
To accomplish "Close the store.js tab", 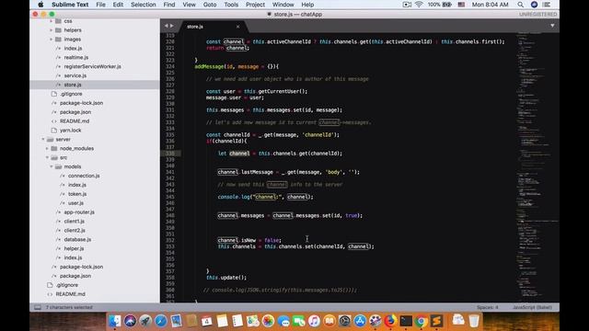I will pos(237,27).
